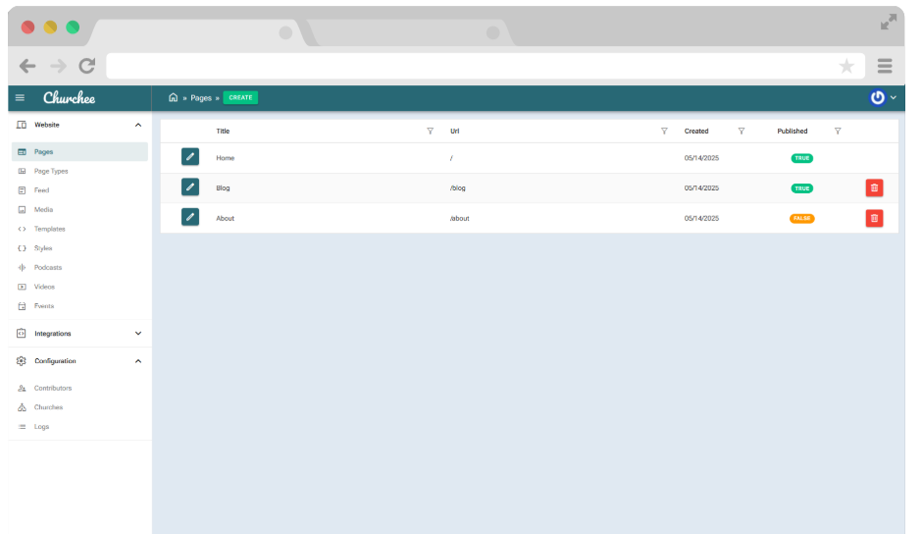
Task: Click the /about url cell
Action: pyautogui.click(x=459, y=219)
